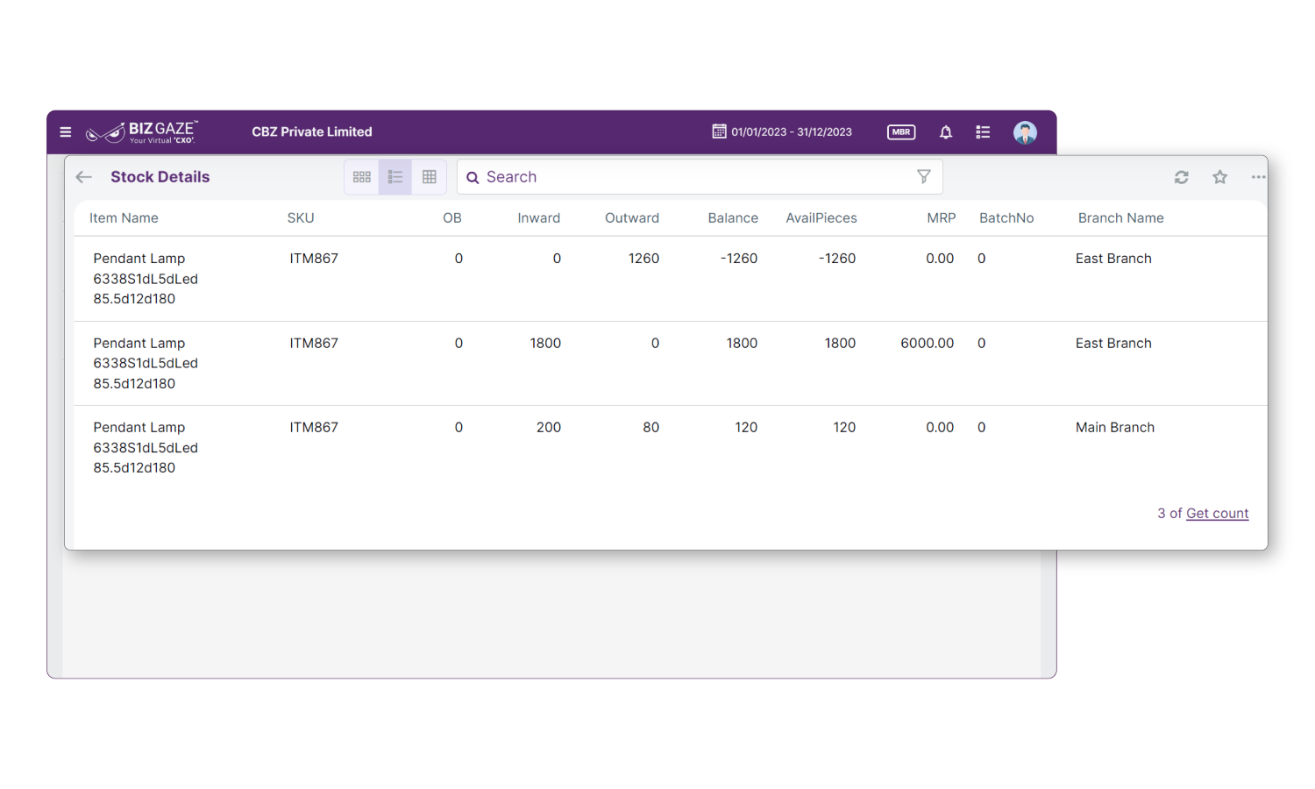Open the filter funnel in search bar
Viewport: 1315px width, 789px height.
point(924,176)
